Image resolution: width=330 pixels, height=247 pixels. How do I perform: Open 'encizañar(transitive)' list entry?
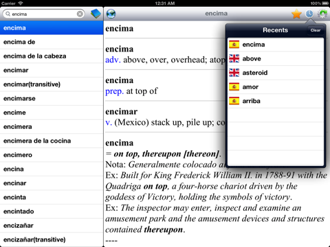click(52, 239)
